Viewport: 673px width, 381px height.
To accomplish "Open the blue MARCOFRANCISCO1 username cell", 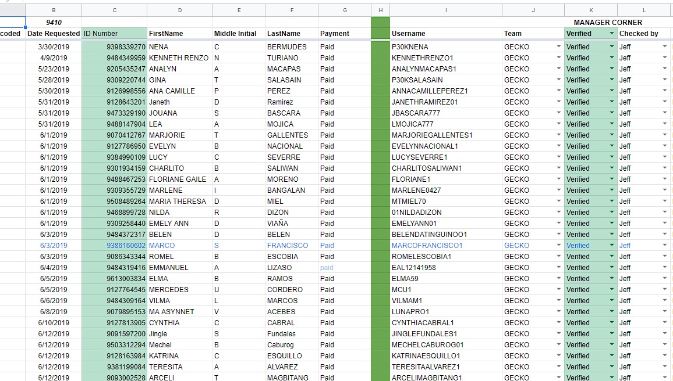I will point(446,245).
